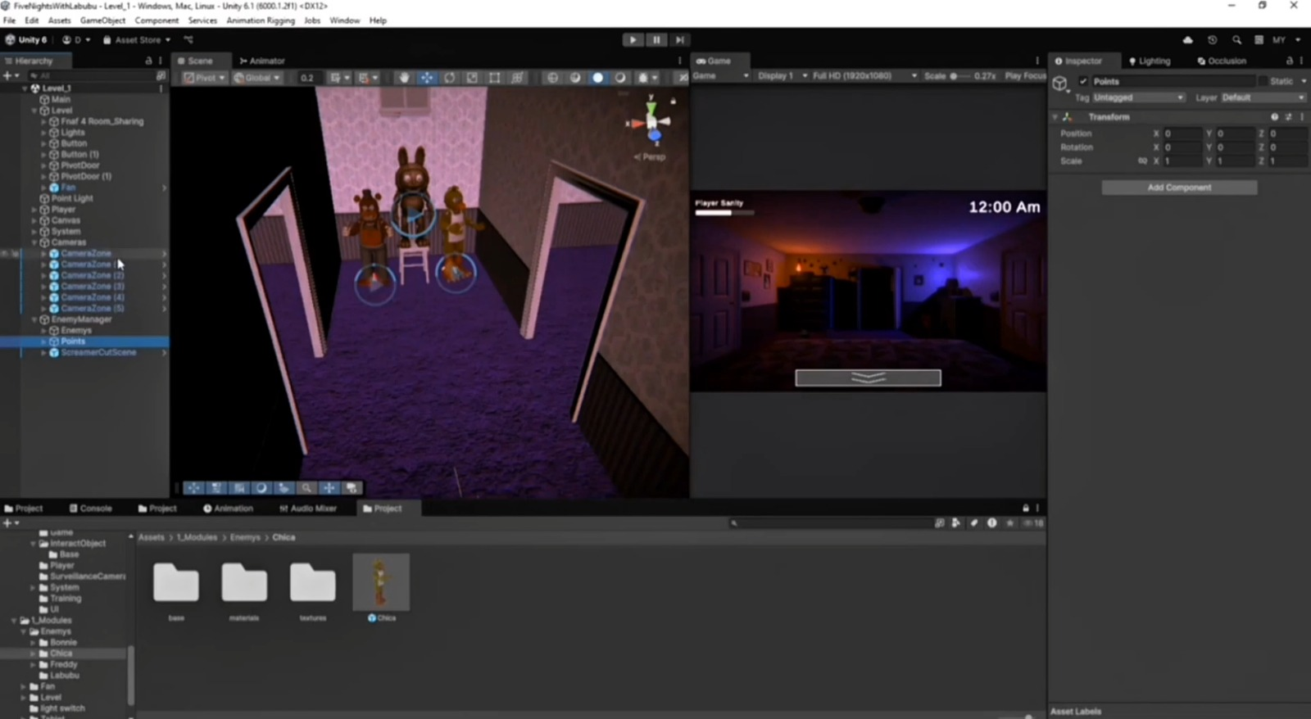Viewport: 1311px width, 719px height.
Task: Open Unity Cloud icon in top toolbar
Action: 1188,39
